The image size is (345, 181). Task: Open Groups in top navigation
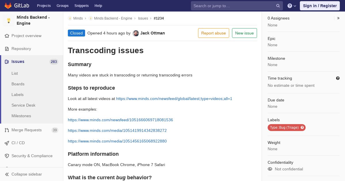(63, 6)
